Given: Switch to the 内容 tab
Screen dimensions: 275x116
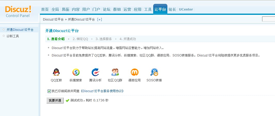Looking at the screenshot, I should [76, 9].
